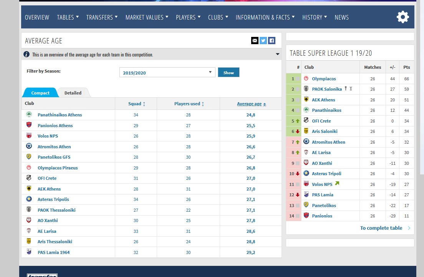424x277 pixels.
Task: Click PAS Lamia 1964 average age 29,2
Action: (x=251, y=252)
